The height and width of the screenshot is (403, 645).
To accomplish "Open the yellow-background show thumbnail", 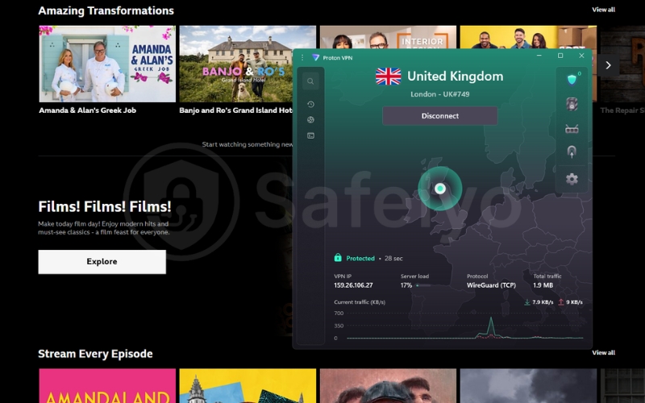I will (528, 37).
